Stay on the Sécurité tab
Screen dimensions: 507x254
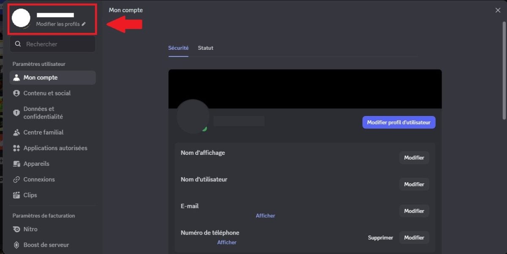coord(178,48)
